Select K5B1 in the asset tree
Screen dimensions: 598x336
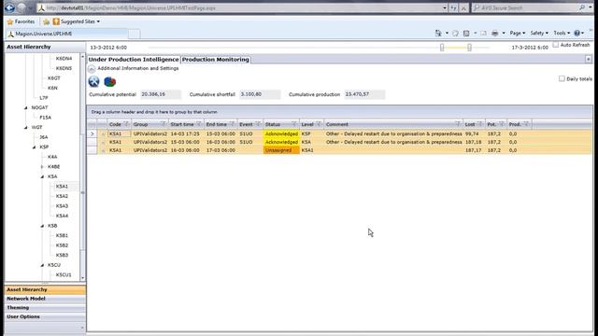tap(62, 236)
